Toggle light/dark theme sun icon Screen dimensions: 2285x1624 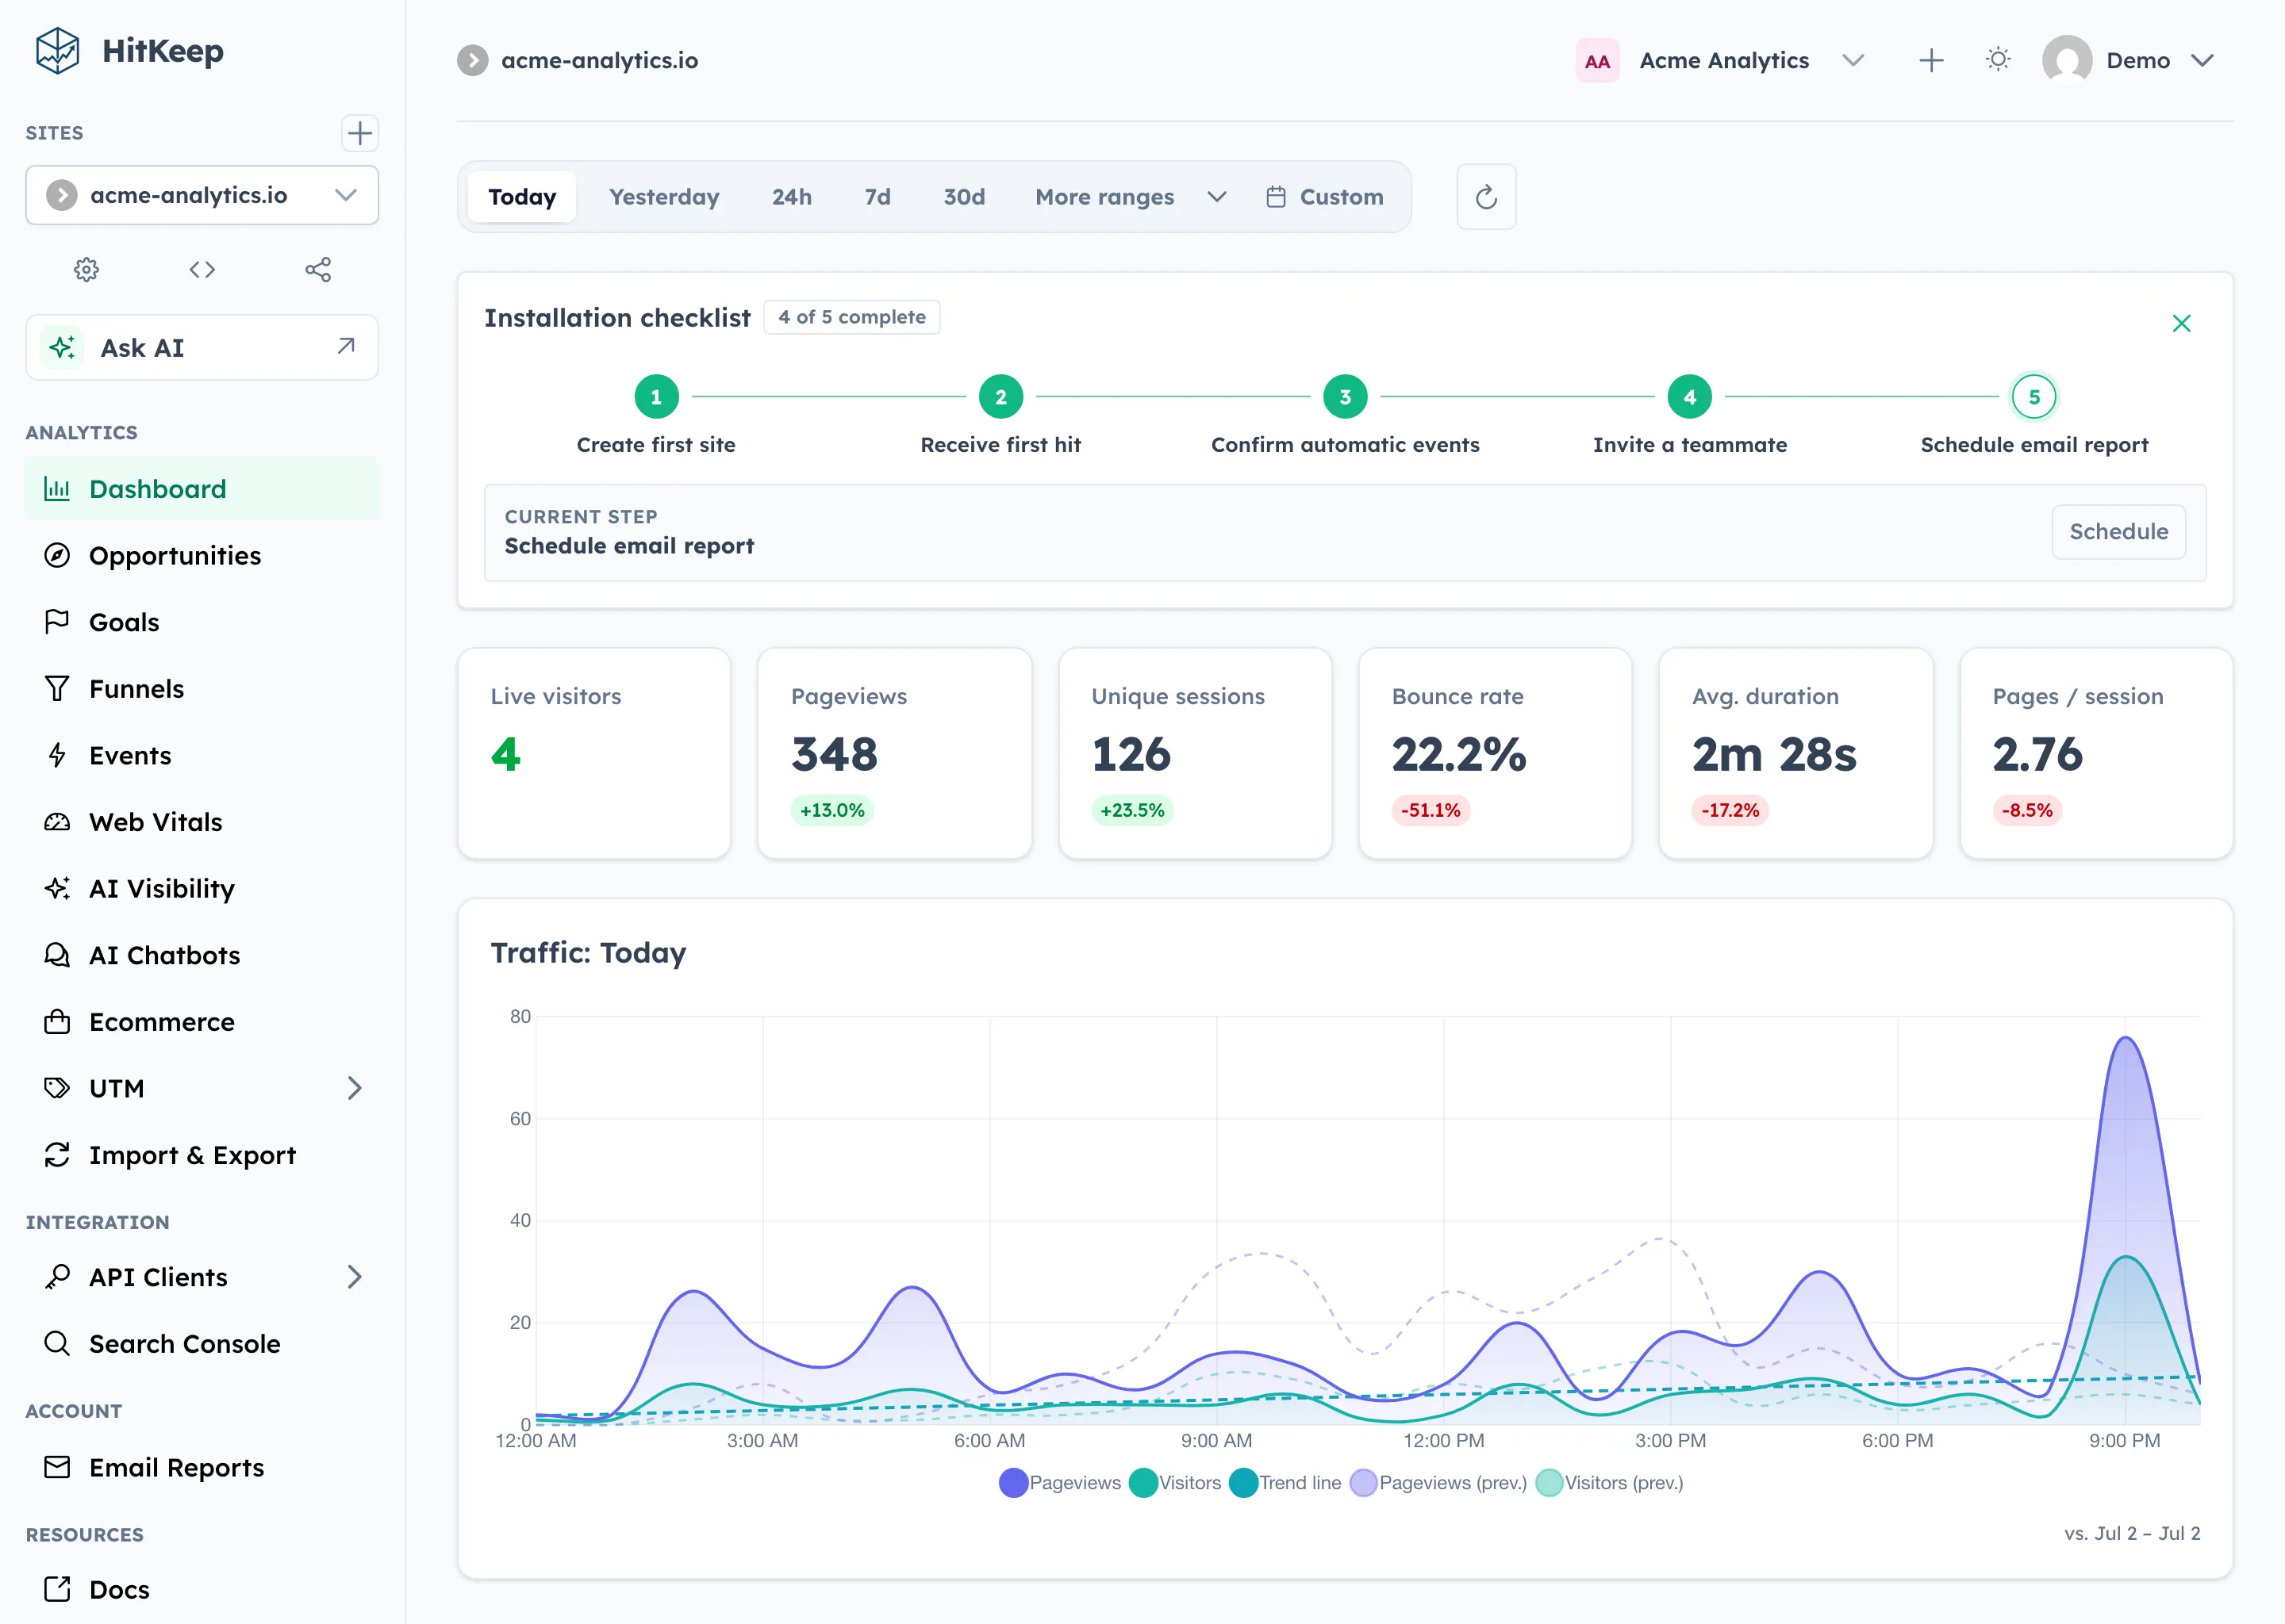click(x=1998, y=60)
